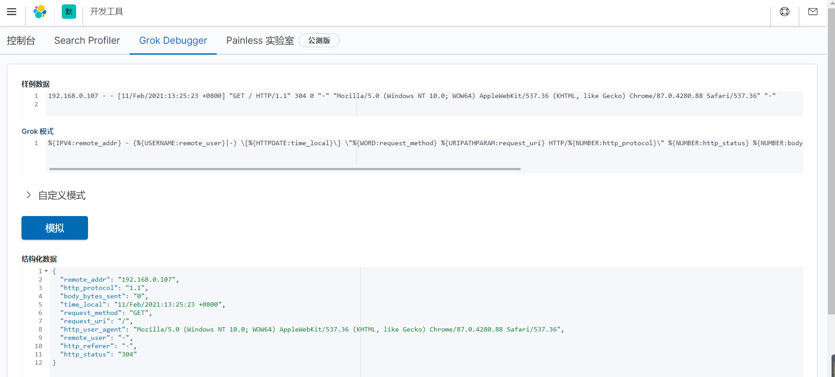Click the "remote_addr" output line

click(120, 279)
